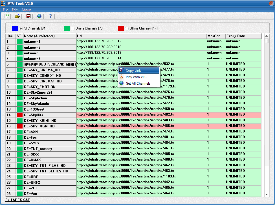
Task: Click the green status square for DE=Fox
Action: (19, 138)
